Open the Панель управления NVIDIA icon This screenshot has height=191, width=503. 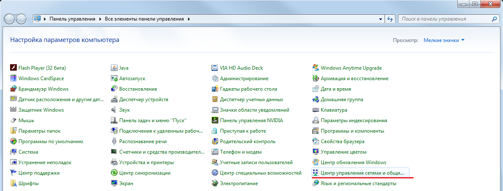tap(215, 120)
